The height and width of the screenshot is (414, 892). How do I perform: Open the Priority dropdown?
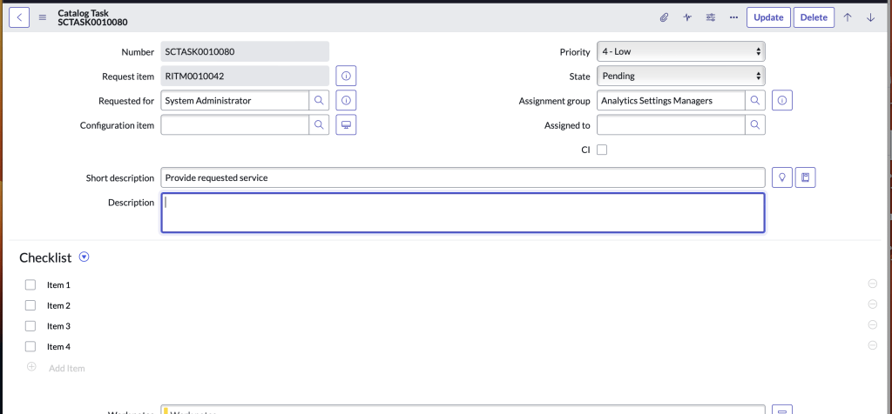point(680,51)
